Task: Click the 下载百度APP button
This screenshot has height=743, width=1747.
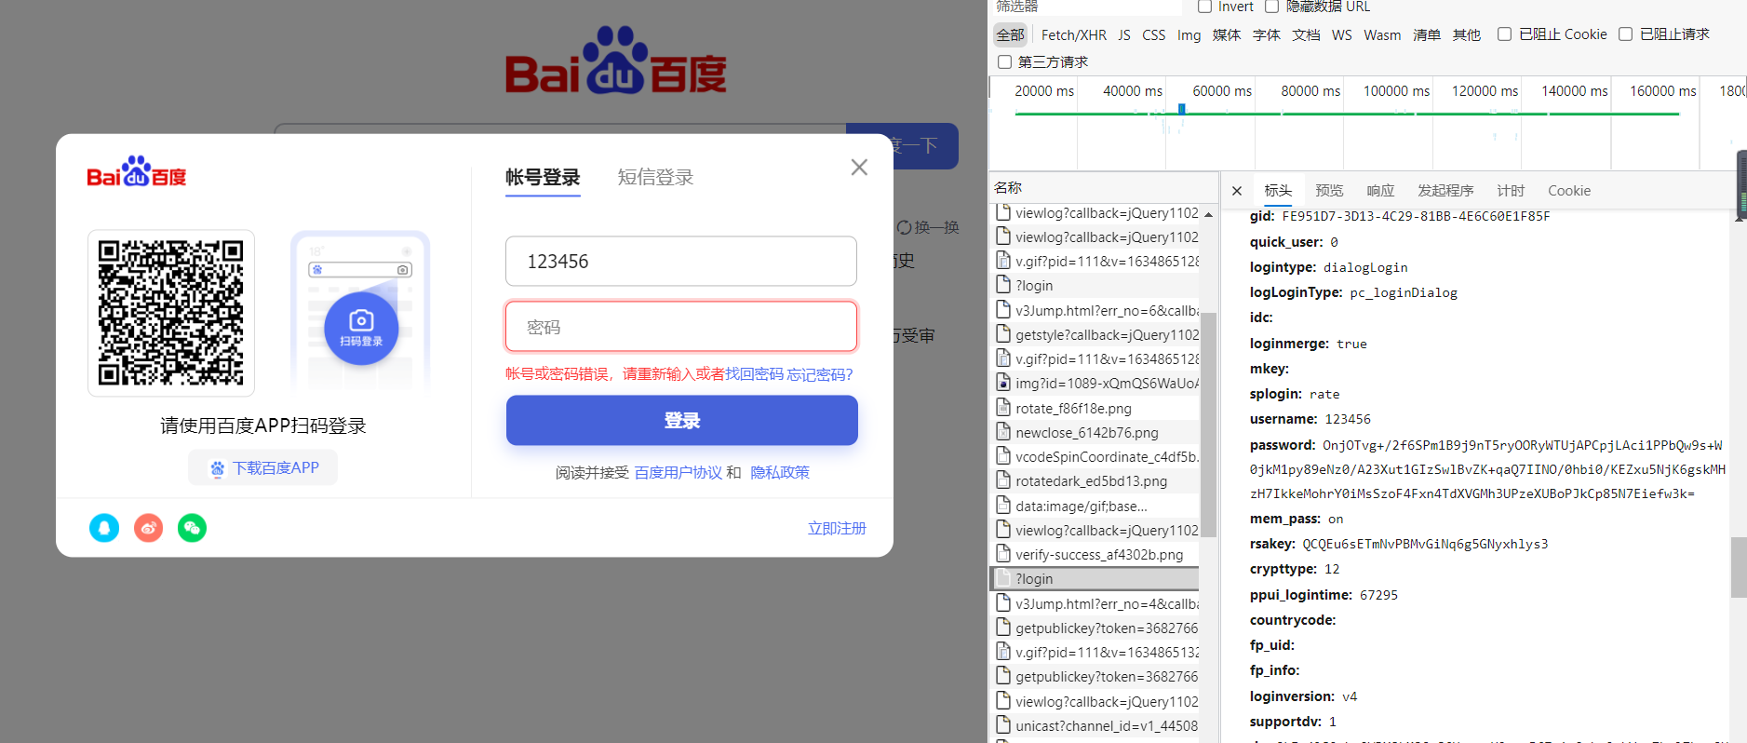Action: (263, 467)
